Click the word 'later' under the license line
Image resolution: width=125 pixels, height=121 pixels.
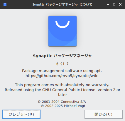coord(62,95)
